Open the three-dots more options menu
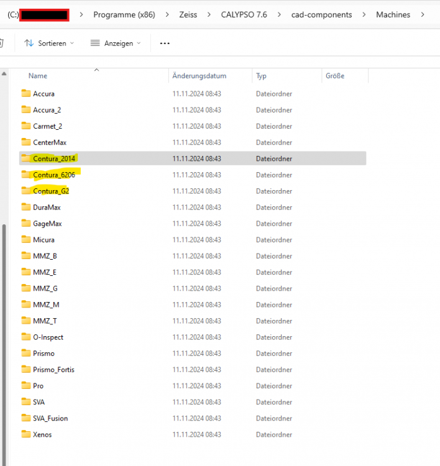This screenshot has height=466, width=440. tap(165, 43)
